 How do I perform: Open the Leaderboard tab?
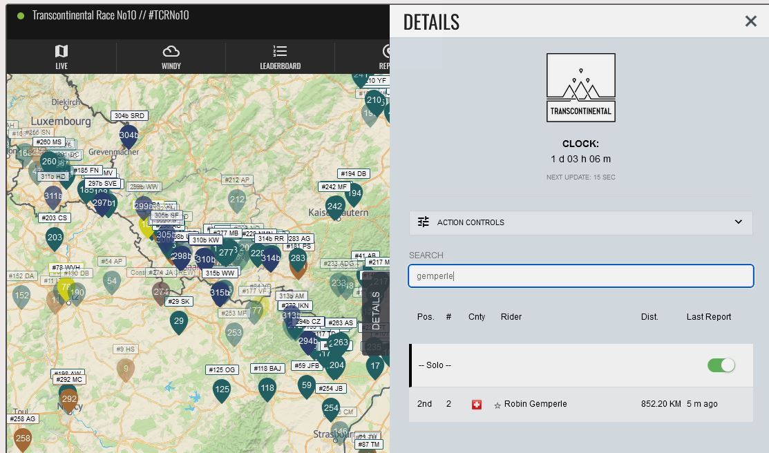(x=280, y=57)
